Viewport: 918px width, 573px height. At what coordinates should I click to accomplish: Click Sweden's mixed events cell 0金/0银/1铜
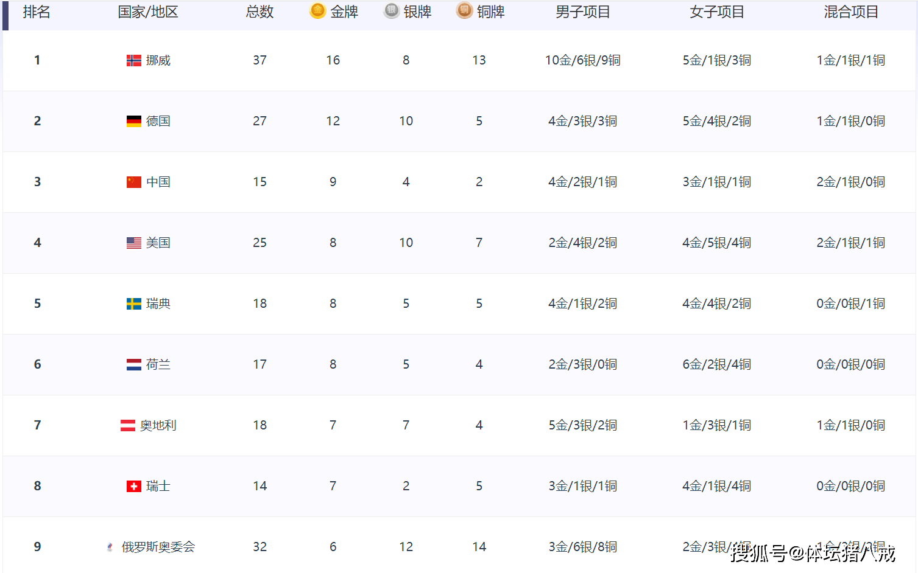pyautogui.click(x=851, y=304)
